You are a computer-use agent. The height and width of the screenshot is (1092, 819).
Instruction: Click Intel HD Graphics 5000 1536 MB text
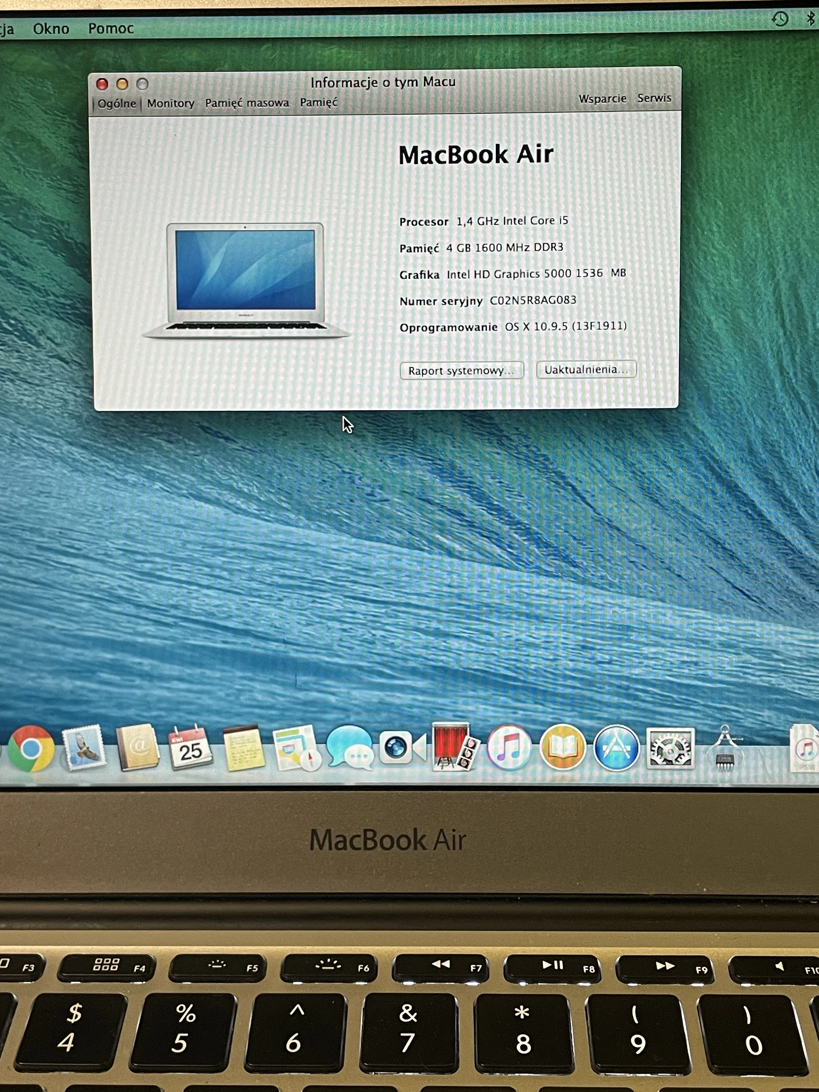536,274
